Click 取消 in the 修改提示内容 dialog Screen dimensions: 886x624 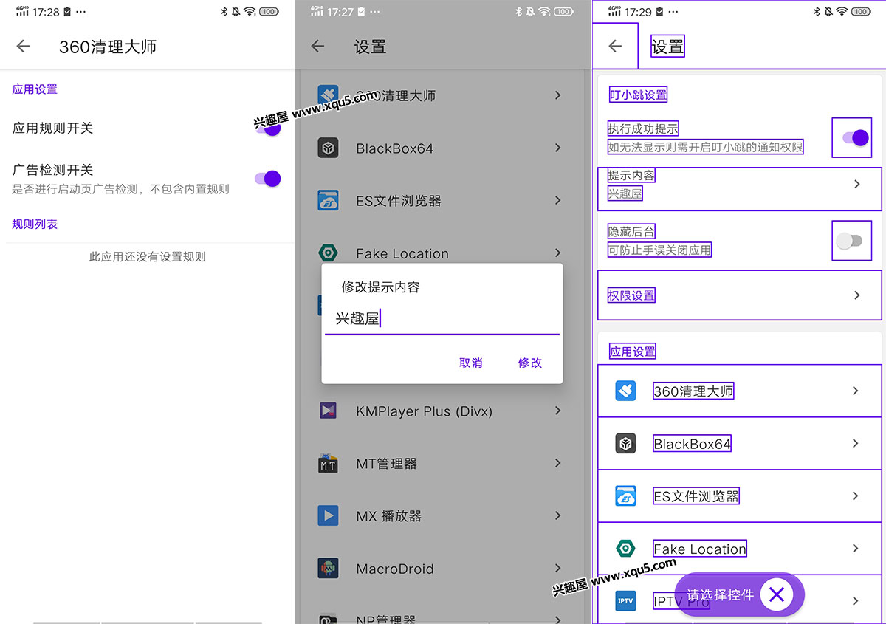(x=471, y=363)
